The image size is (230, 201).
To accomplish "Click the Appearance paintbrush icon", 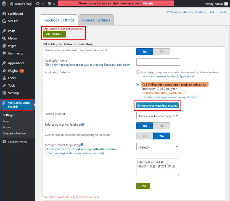I will [x=4, y=63].
